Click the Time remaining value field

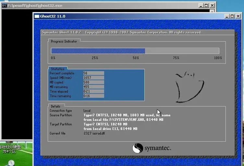click(x=93, y=96)
